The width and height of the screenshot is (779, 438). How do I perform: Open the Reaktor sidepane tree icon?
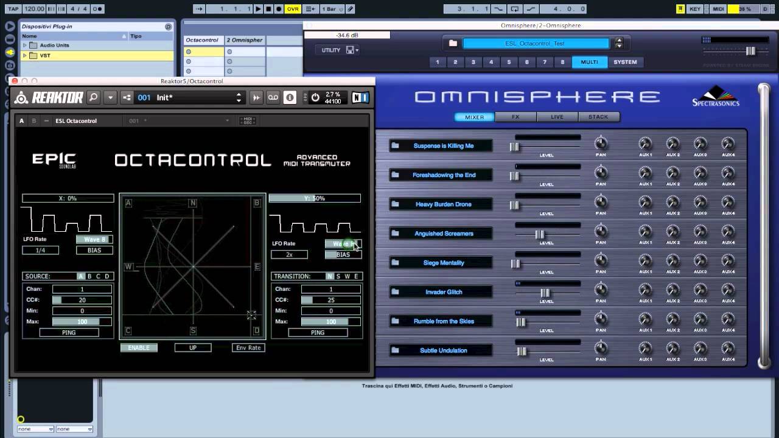(127, 97)
